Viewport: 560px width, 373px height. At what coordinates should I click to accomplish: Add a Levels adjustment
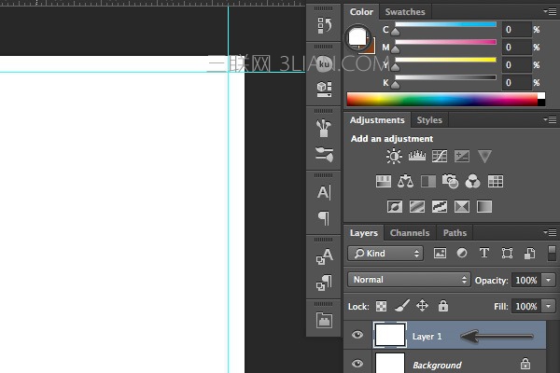(x=417, y=156)
